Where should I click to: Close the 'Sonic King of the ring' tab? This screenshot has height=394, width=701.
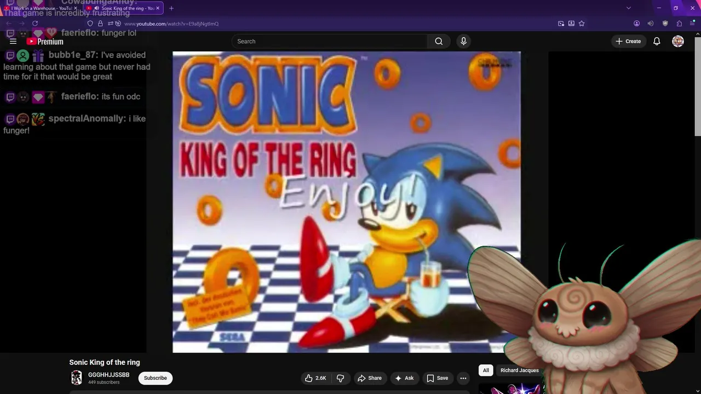[x=158, y=8]
